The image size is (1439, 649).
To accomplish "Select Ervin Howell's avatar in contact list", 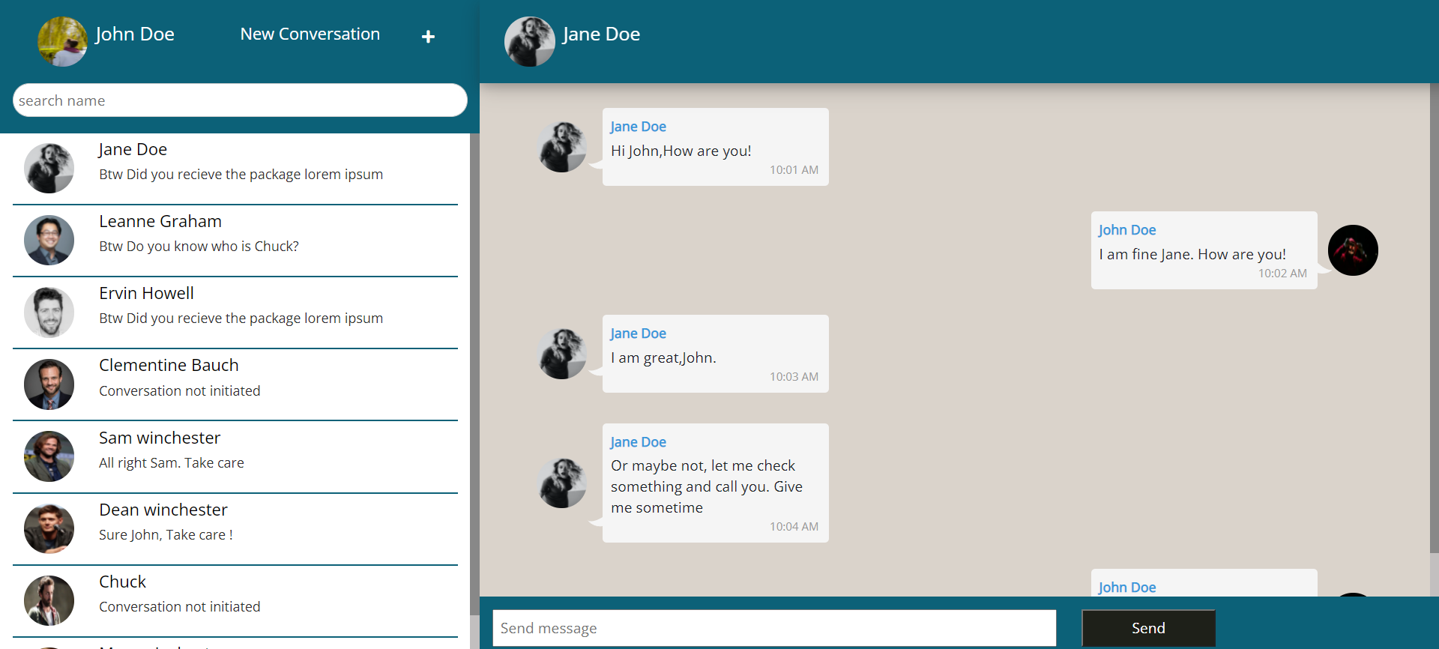I will [49, 313].
